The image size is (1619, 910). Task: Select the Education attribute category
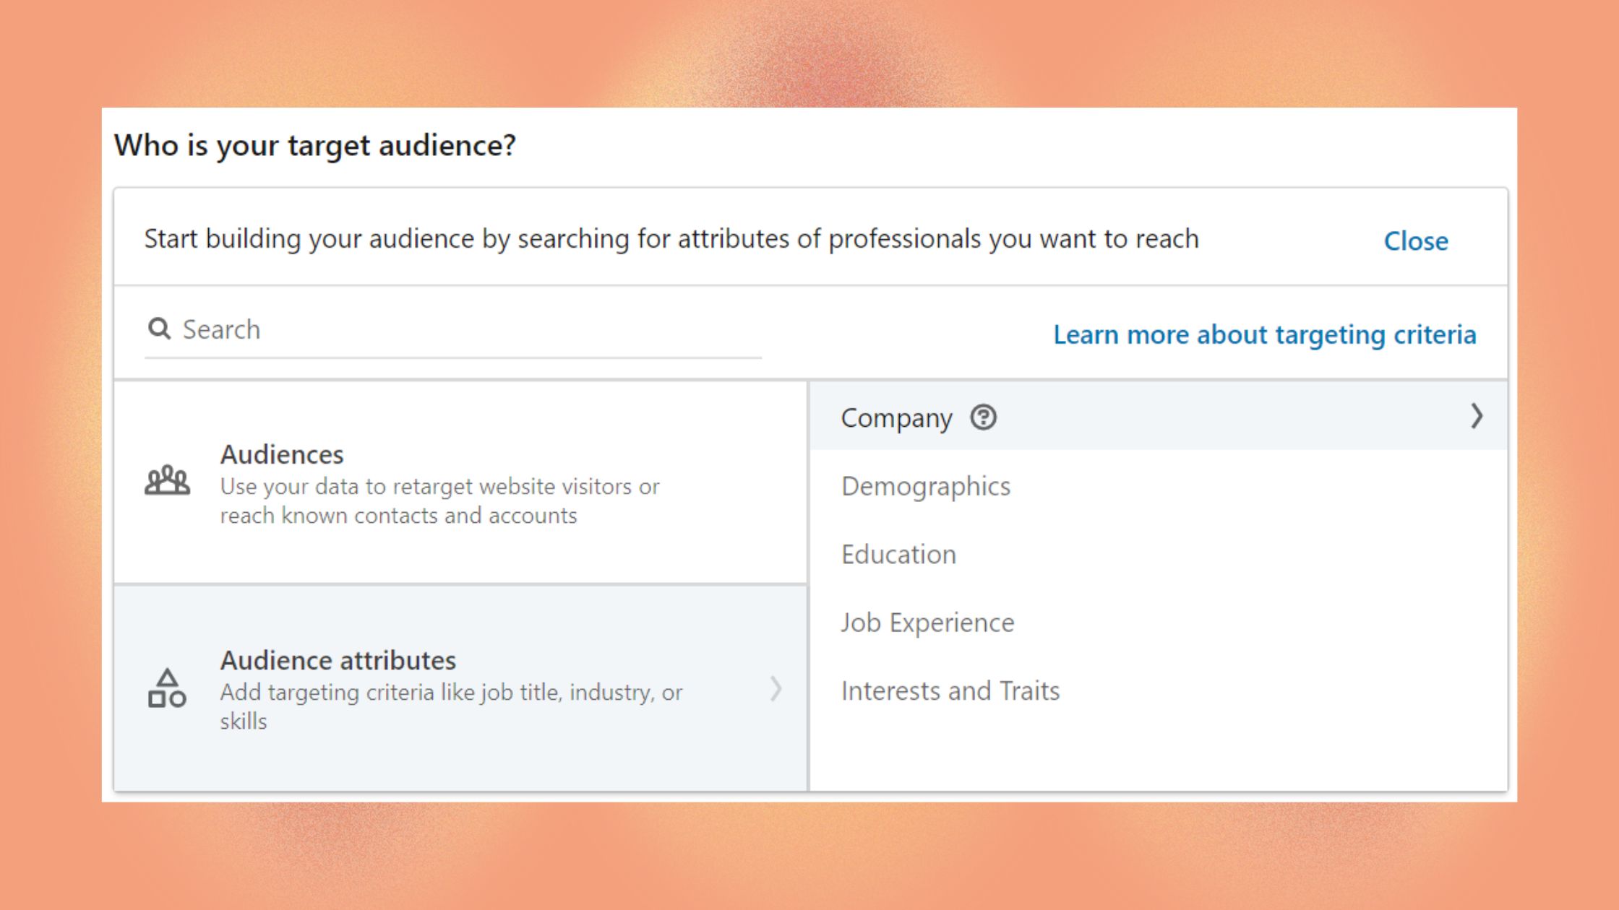(x=898, y=554)
